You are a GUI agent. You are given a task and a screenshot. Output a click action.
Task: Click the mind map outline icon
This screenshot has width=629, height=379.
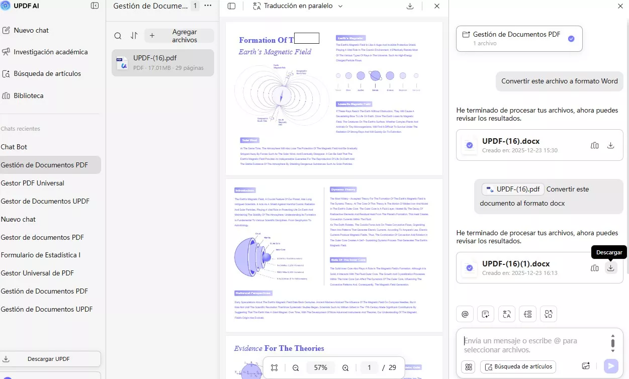tap(527, 314)
